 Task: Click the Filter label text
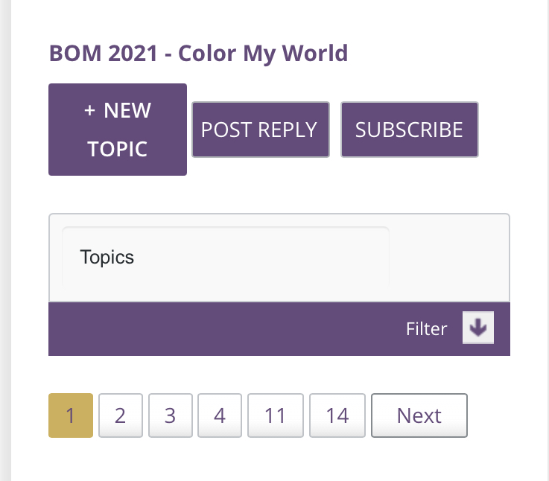coord(426,329)
